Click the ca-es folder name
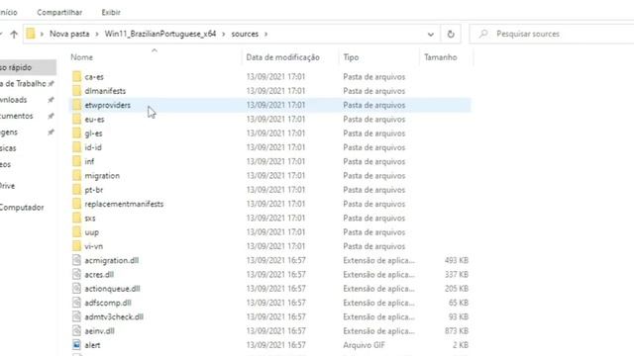The image size is (634, 356). tap(94, 77)
